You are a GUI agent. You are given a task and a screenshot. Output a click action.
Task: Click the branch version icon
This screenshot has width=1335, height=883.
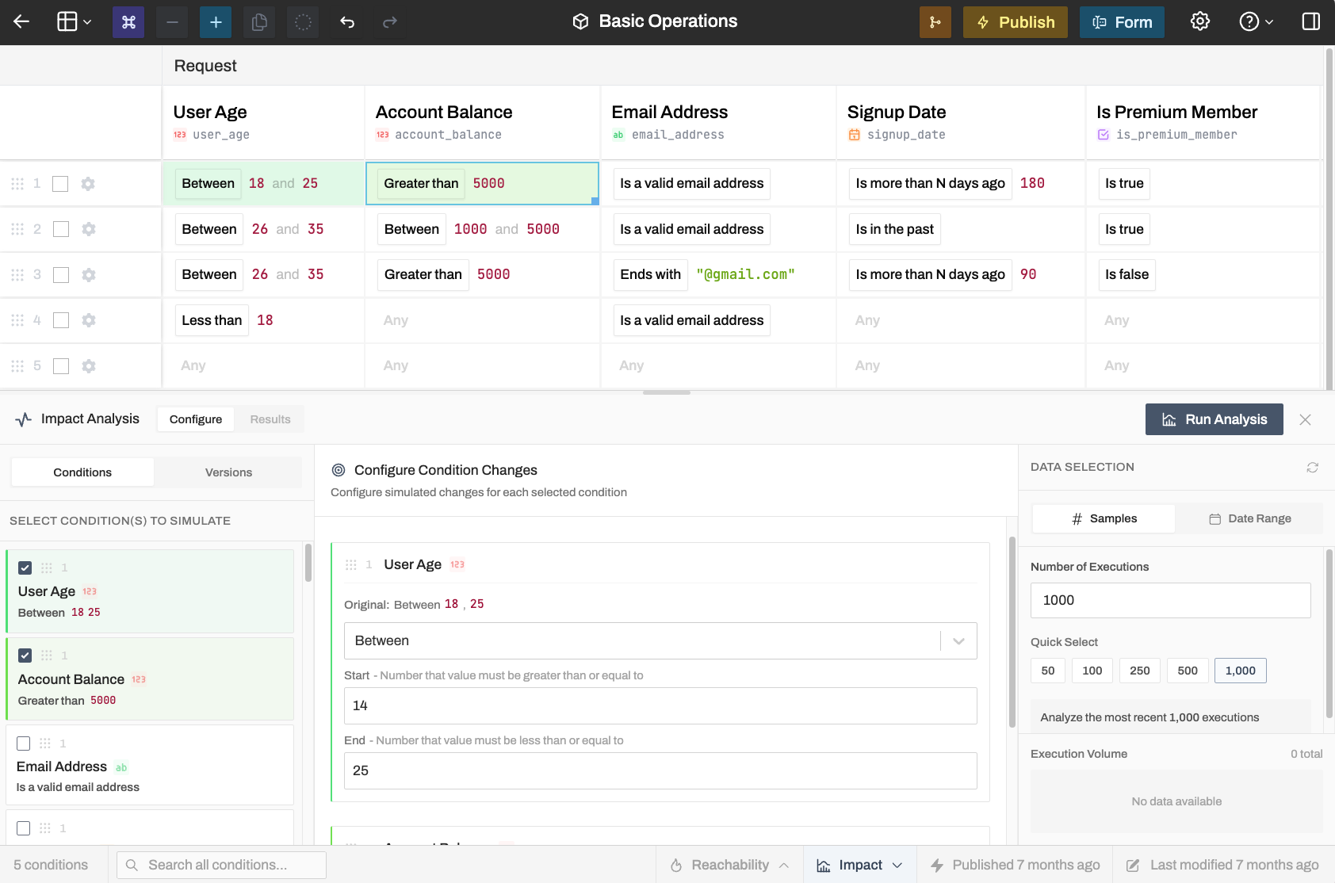click(x=935, y=22)
